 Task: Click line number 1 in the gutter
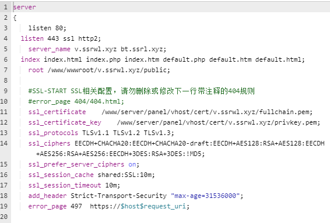(6, 7)
